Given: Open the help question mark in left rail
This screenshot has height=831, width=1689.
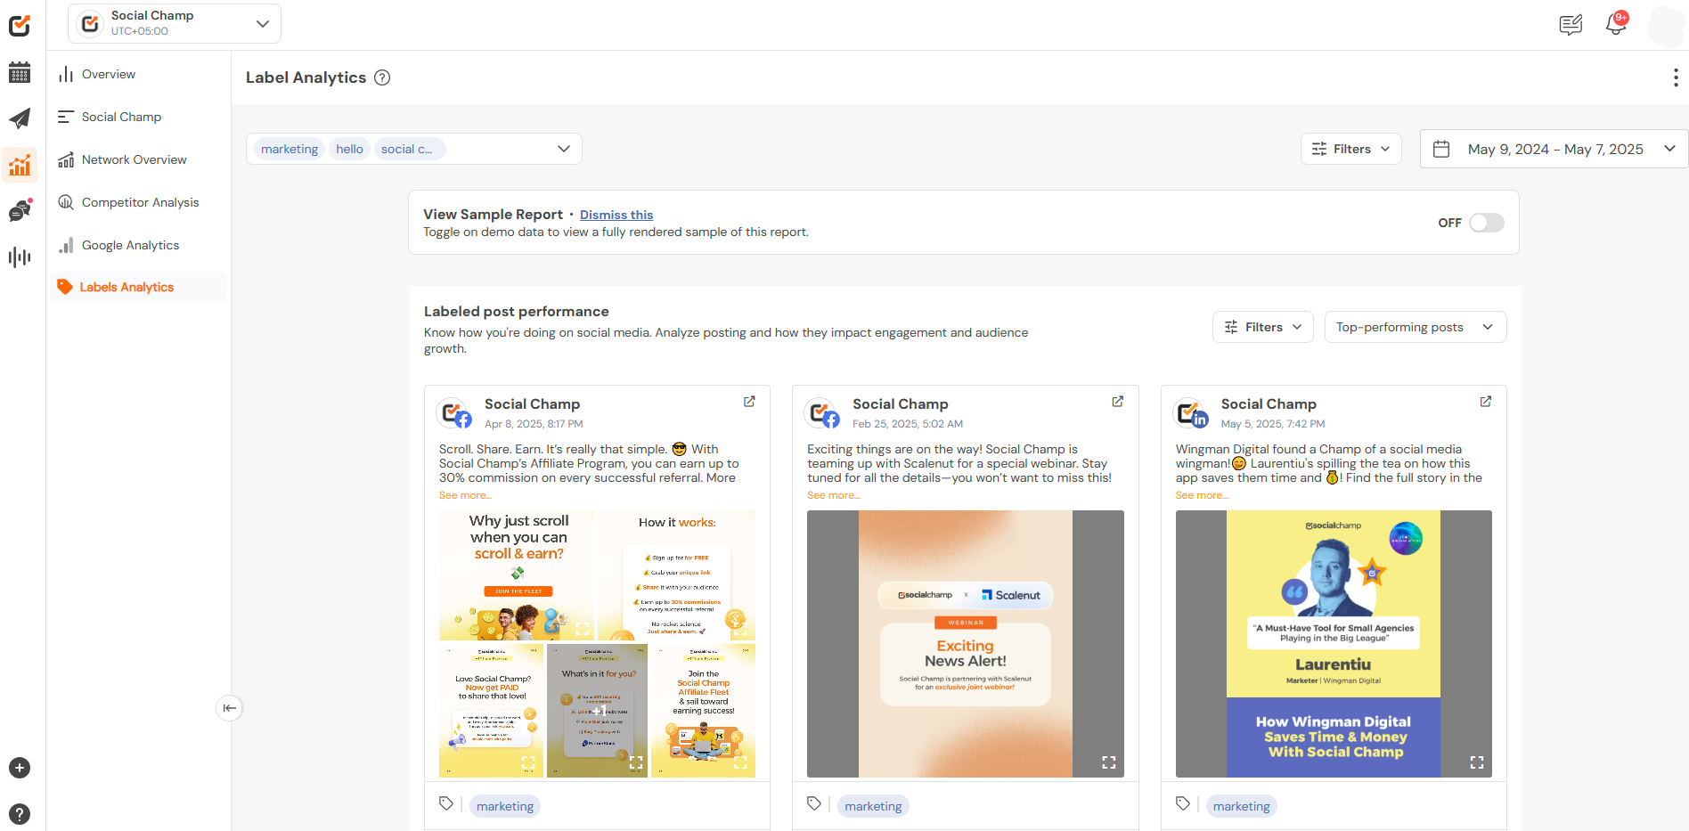Looking at the screenshot, I should [x=20, y=814].
